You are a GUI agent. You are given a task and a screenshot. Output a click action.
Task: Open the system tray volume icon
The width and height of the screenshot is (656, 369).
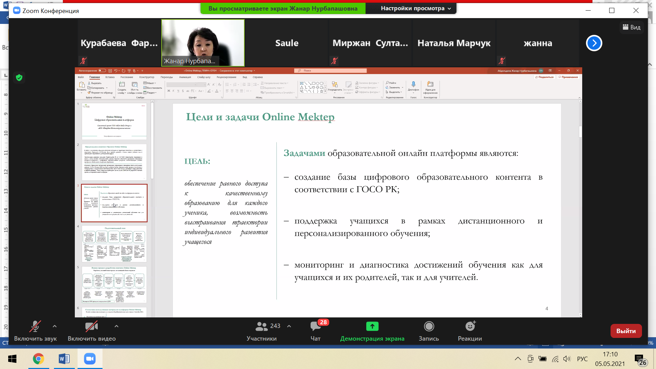coord(567,359)
